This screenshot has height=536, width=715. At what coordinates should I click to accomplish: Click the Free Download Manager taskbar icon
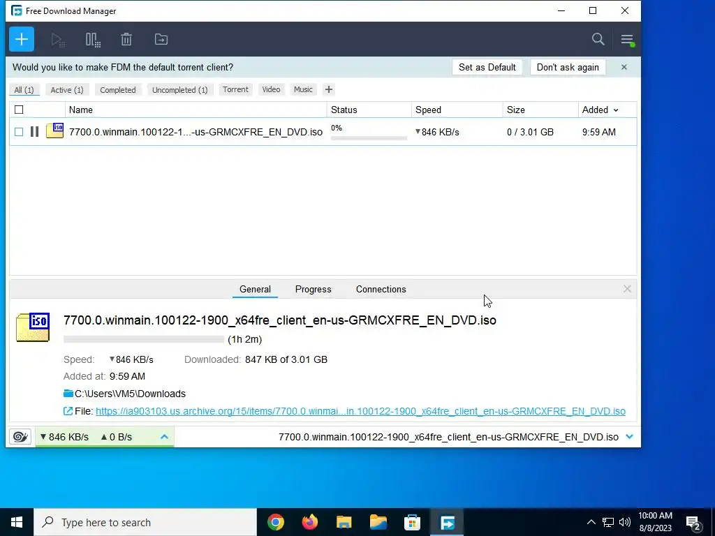pos(448,522)
